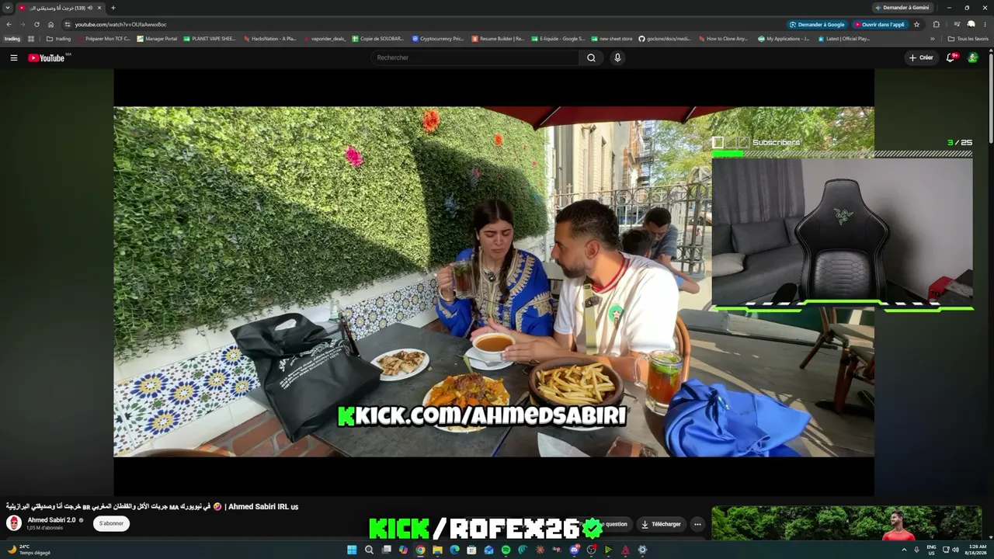
Task: Open the Ahmed Sabiri 2.0 channel avatar
Action: (14, 523)
